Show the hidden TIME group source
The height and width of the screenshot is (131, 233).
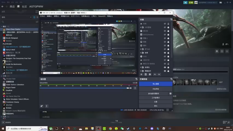tap(165, 49)
